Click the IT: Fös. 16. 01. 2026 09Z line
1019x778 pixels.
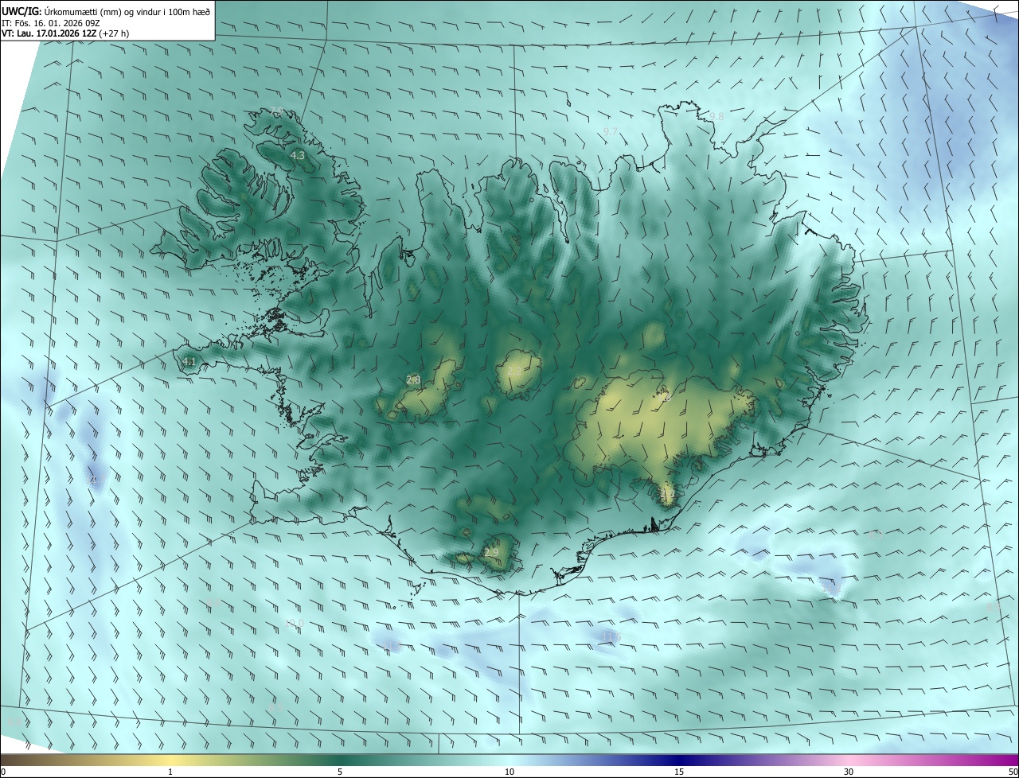click(50, 23)
